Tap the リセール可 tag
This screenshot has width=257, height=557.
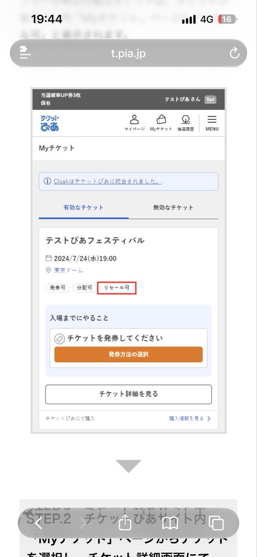pyautogui.click(x=116, y=288)
